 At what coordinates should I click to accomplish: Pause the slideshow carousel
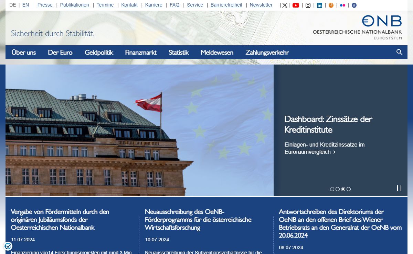[x=399, y=188]
